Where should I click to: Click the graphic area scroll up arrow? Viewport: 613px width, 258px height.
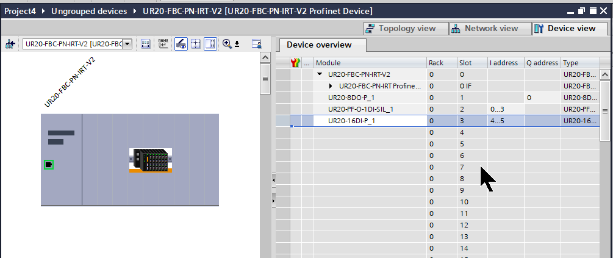point(265,58)
